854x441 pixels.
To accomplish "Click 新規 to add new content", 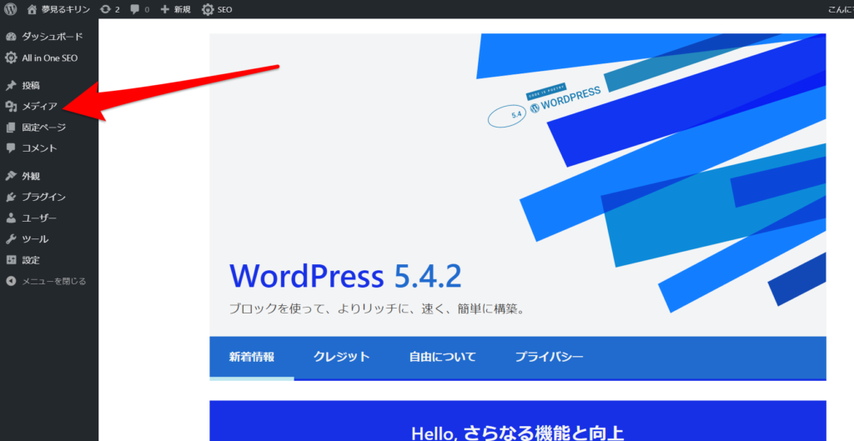I will point(182,9).
